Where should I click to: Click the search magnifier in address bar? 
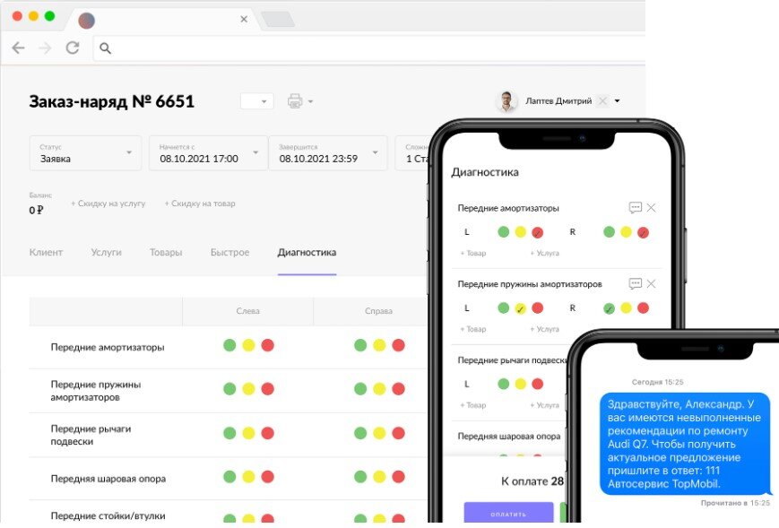[x=105, y=48]
